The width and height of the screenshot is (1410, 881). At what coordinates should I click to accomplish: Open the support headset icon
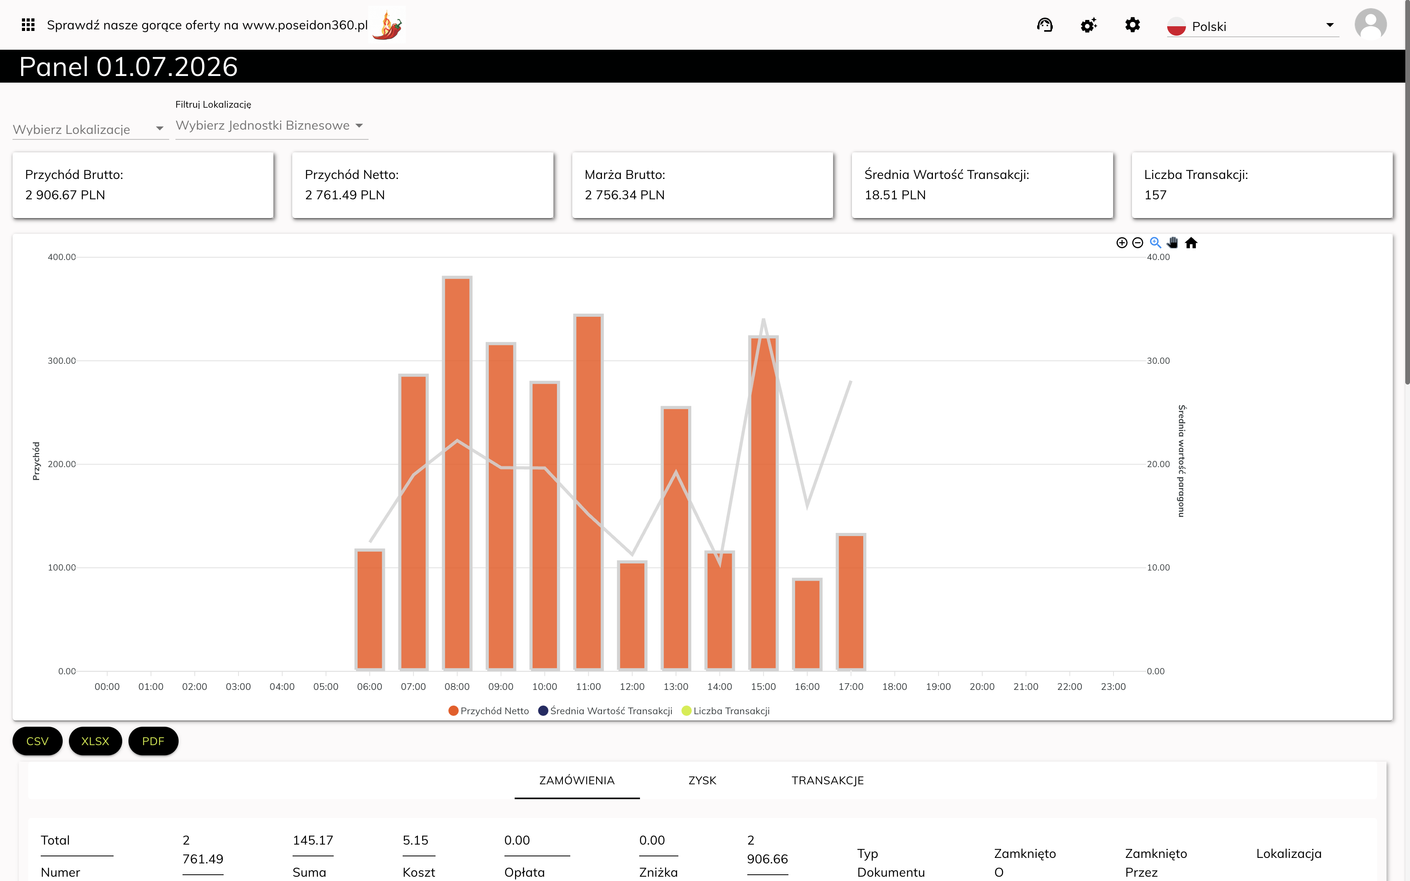pos(1045,25)
